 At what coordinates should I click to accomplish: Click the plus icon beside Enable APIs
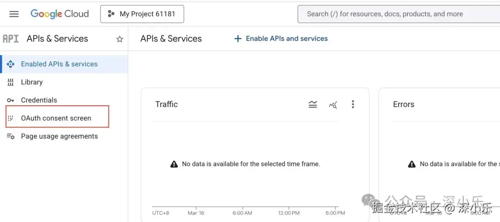click(x=238, y=38)
